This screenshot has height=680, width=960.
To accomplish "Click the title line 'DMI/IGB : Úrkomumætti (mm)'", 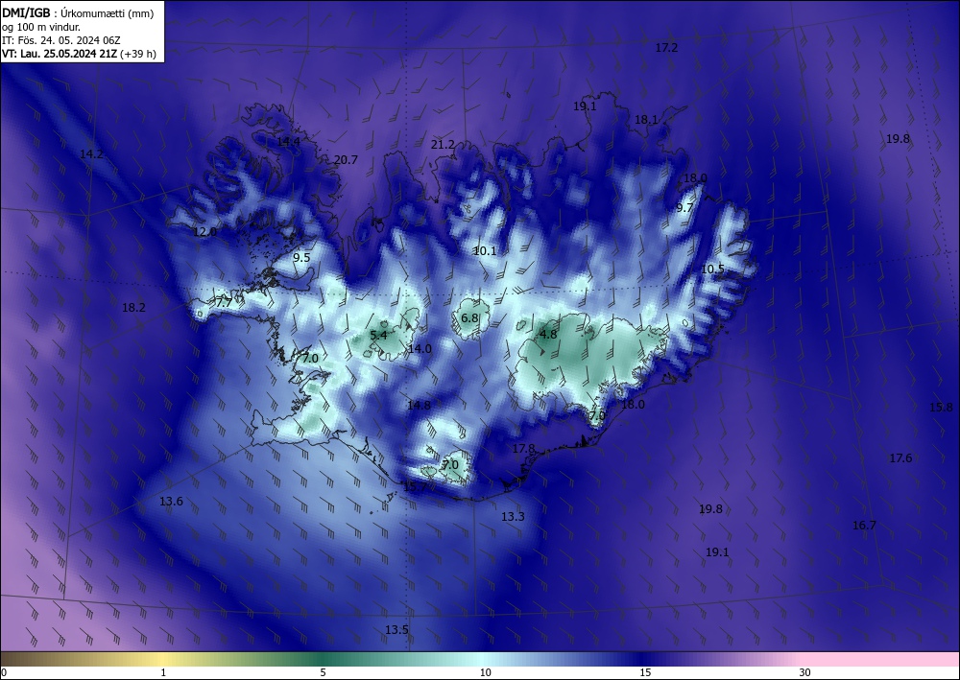I will point(78,12).
